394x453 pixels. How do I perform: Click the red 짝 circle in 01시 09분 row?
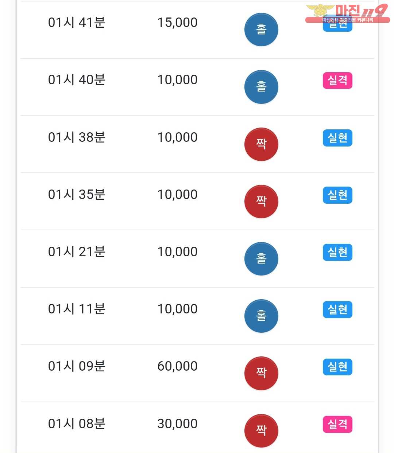[x=261, y=373]
